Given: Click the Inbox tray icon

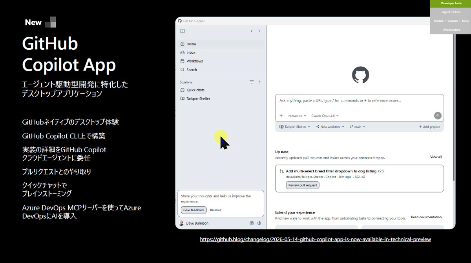Looking at the screenshot, I should 182,53.
